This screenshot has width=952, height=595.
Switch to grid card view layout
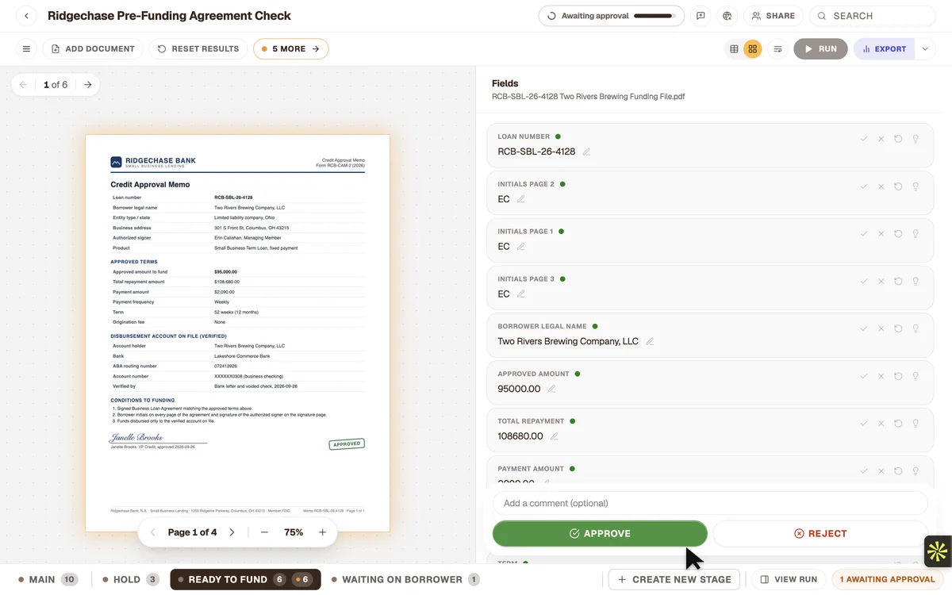[753, 49]
